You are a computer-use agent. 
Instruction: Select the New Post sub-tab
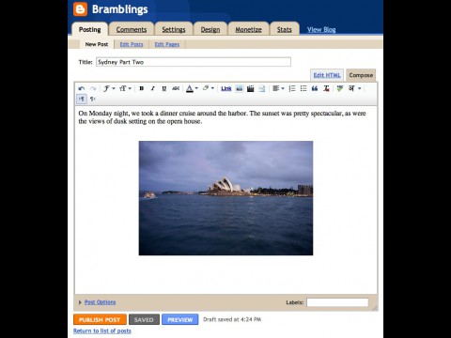pos(97,44)
